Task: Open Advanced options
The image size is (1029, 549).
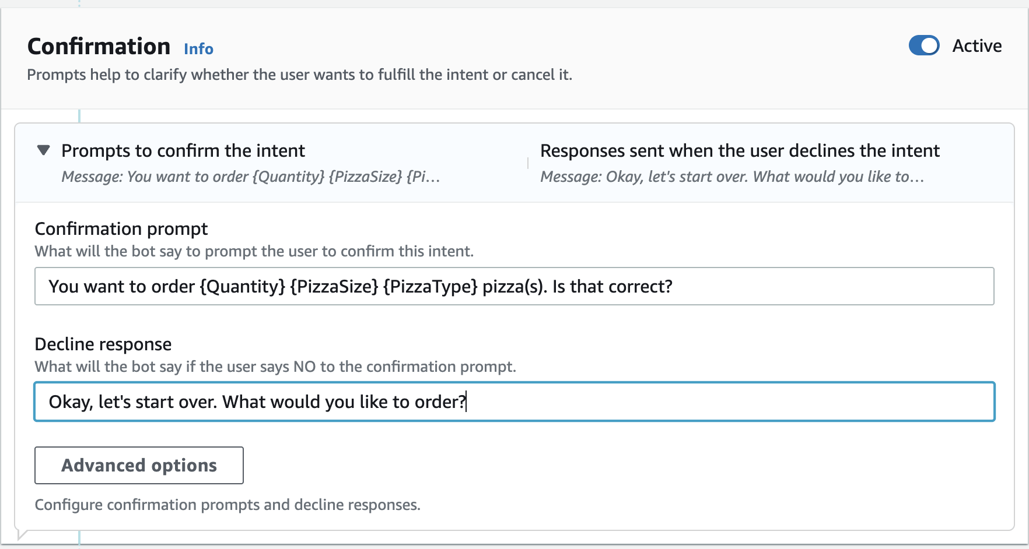Action: [139, 465]
